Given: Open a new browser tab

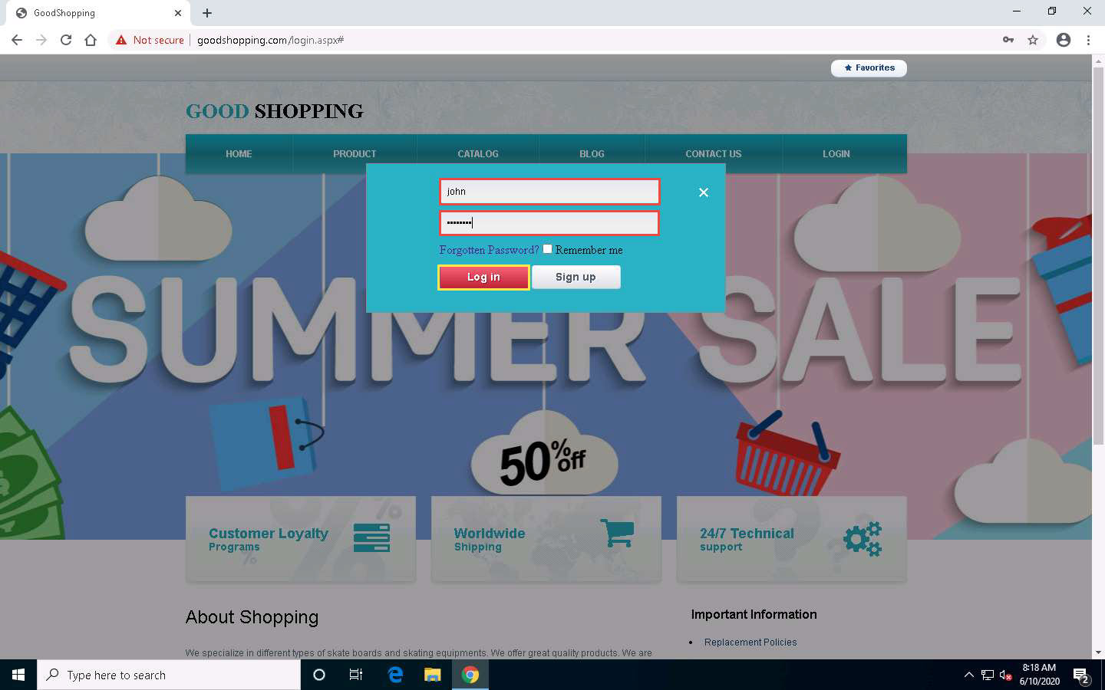Looking at the screenshot, I should (x=207, y=13).
